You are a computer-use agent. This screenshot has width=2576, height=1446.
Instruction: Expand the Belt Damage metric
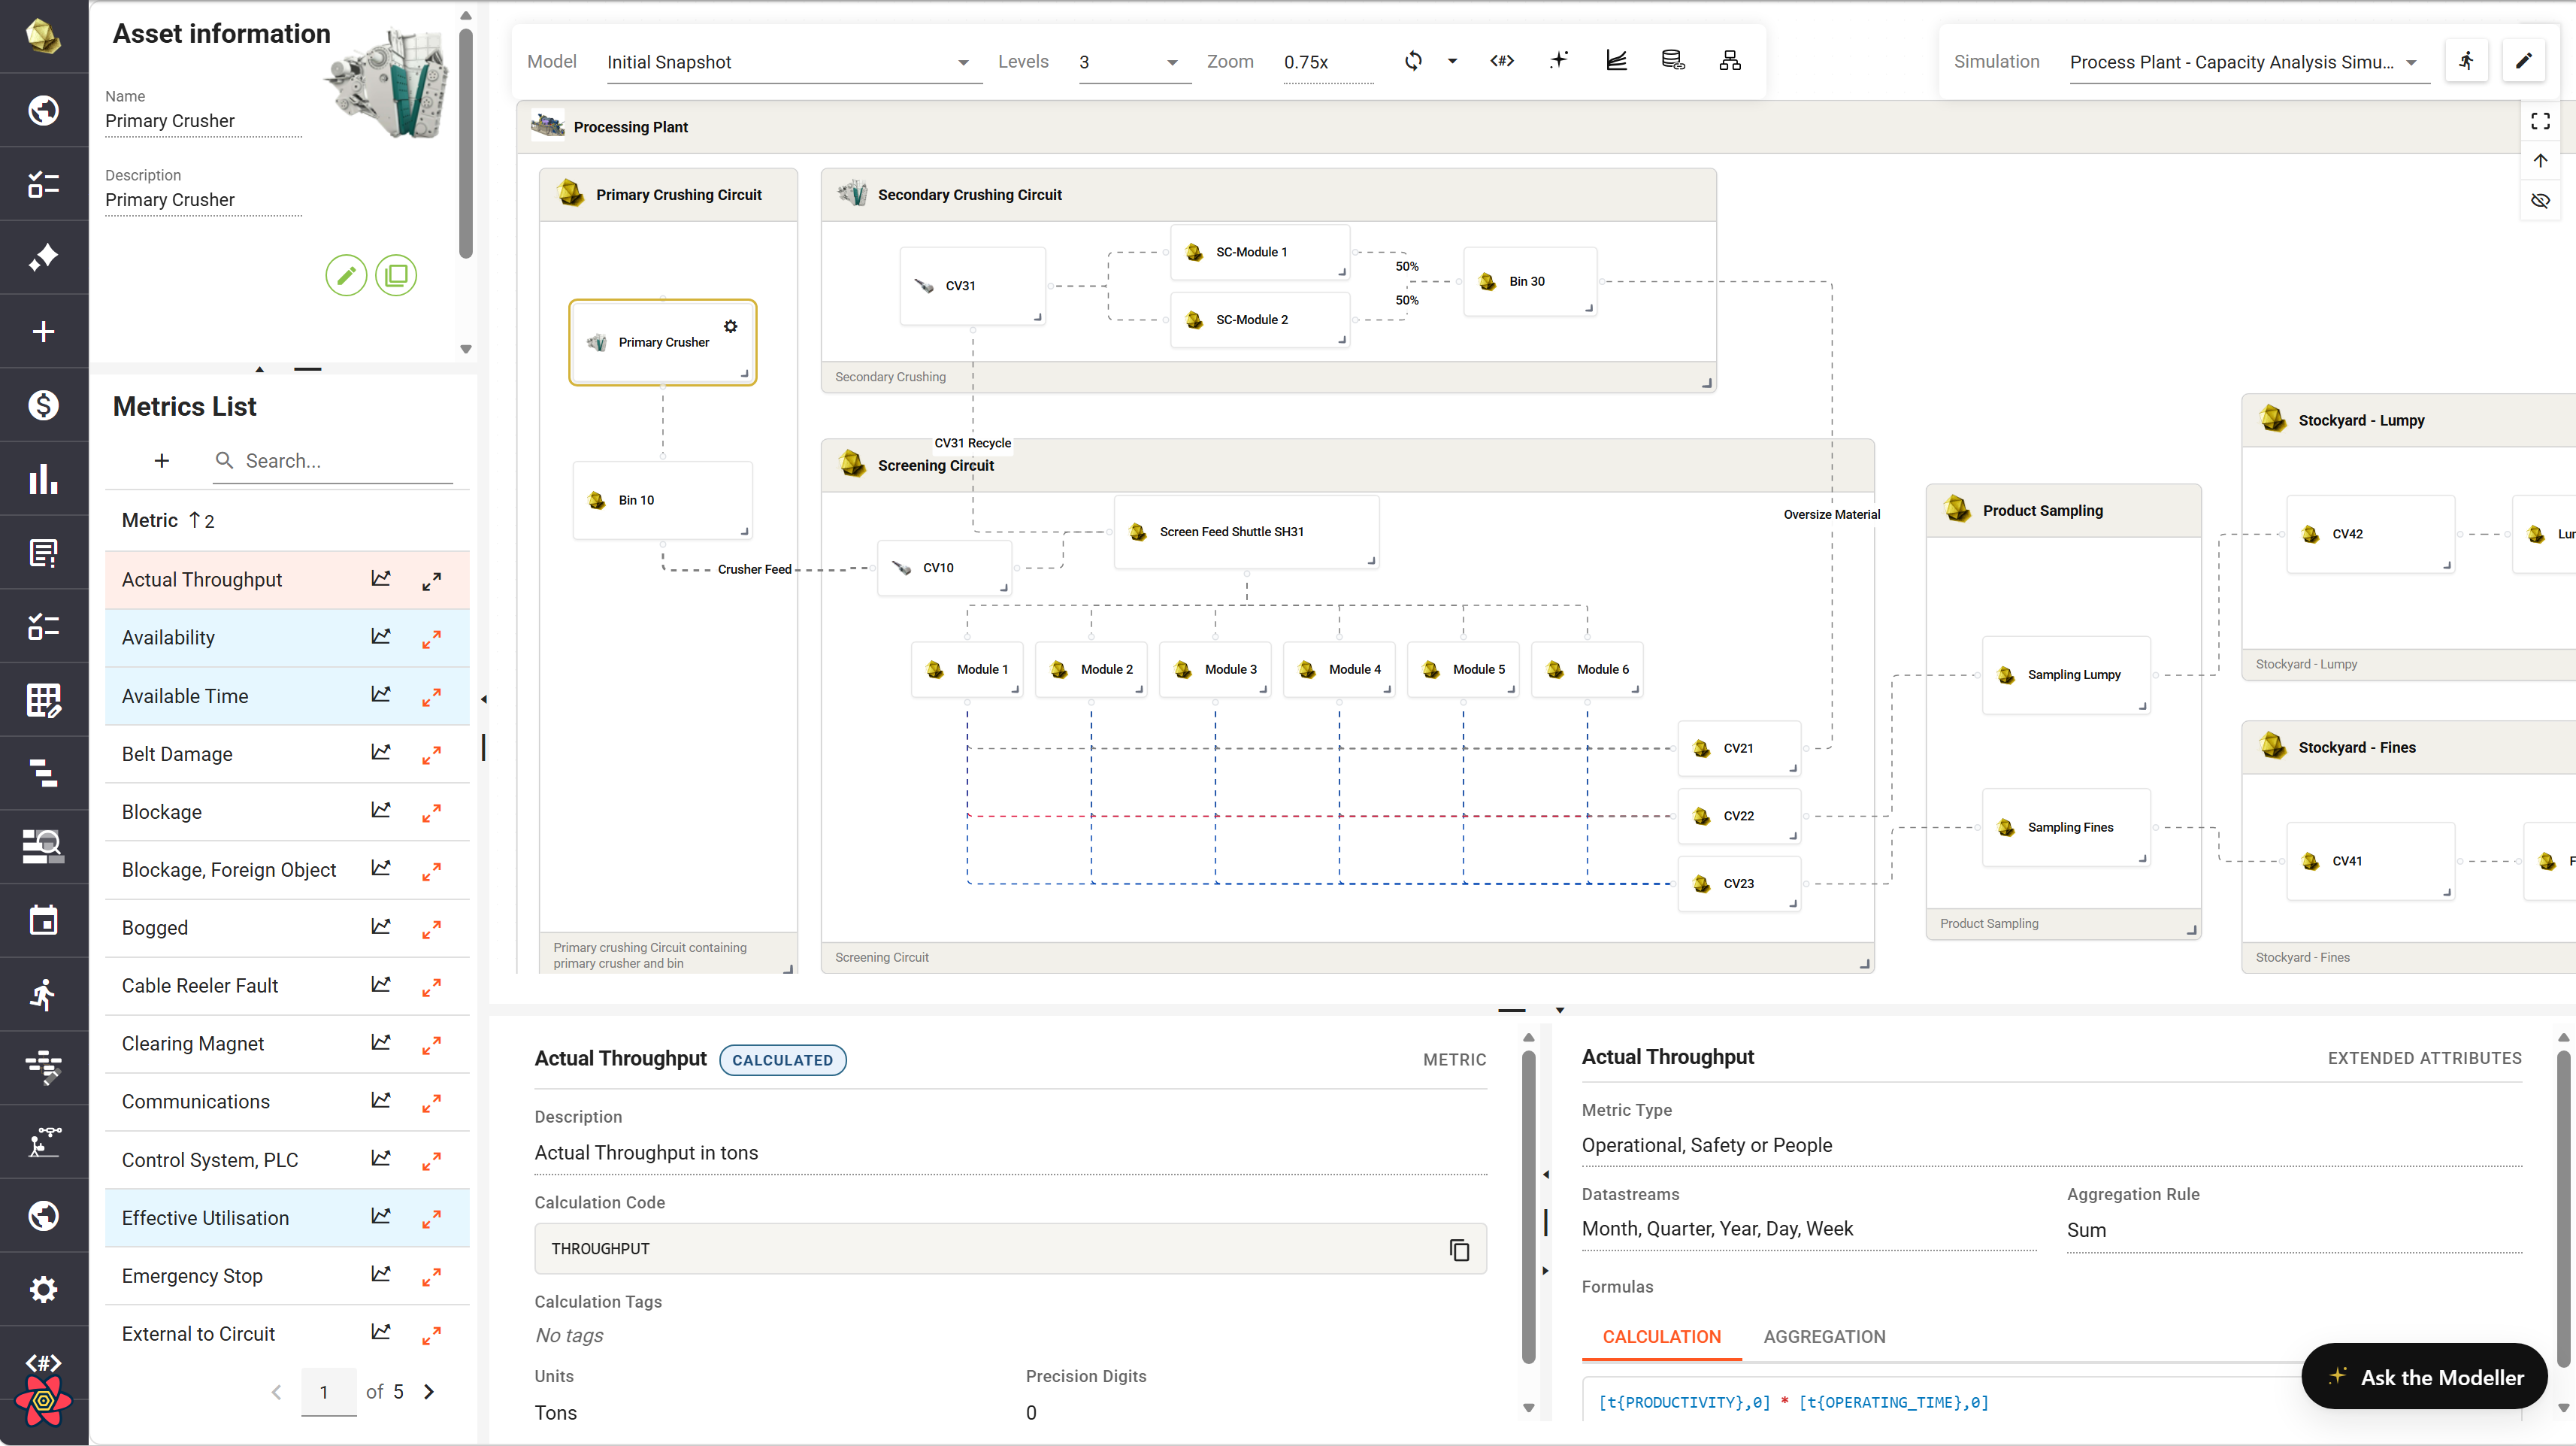(x=431, y=754)
